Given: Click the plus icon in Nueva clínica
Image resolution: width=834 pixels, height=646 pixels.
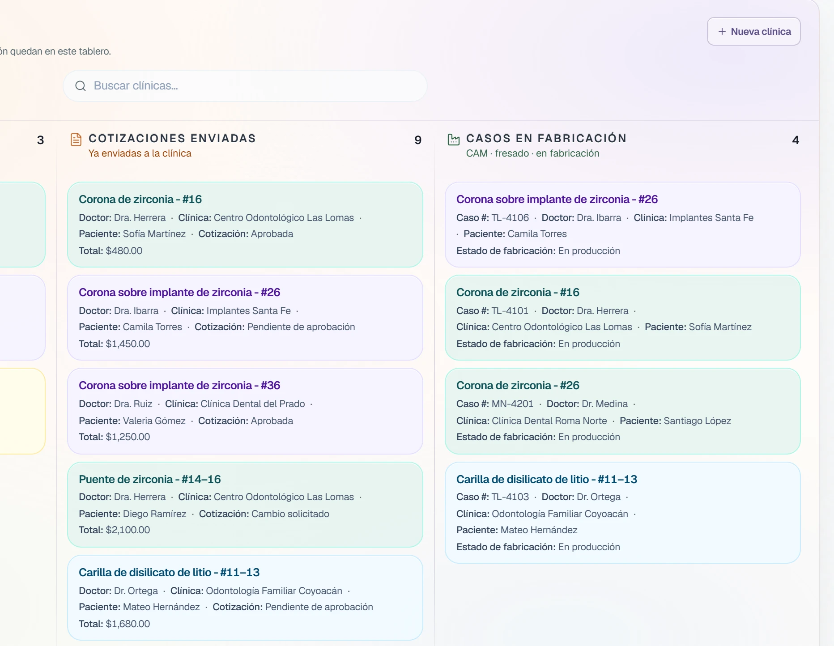Looking at the screenshot, I should click(722, 31).
